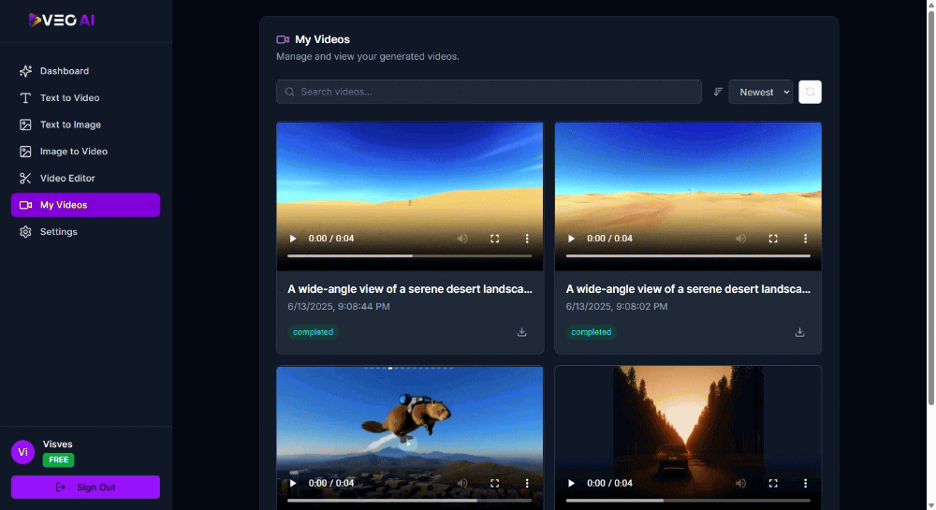This screenshot has height=510, width=936.
Task: Mute the 9:08:44 PM desert video
Action: click(462, 239)
